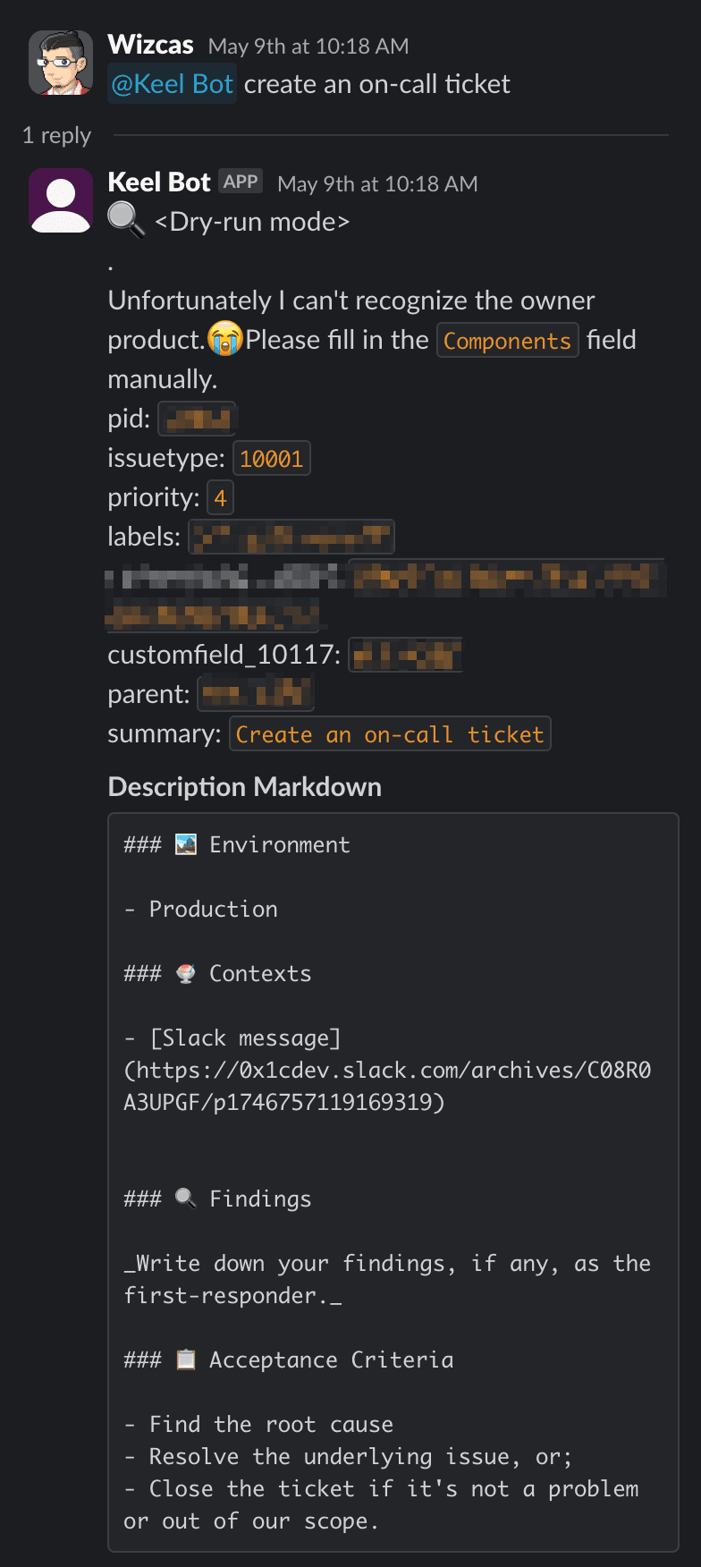Click the 1 reply thread label
The height and width of the screenshot is (1567, 701).
(x=56, y=135)
